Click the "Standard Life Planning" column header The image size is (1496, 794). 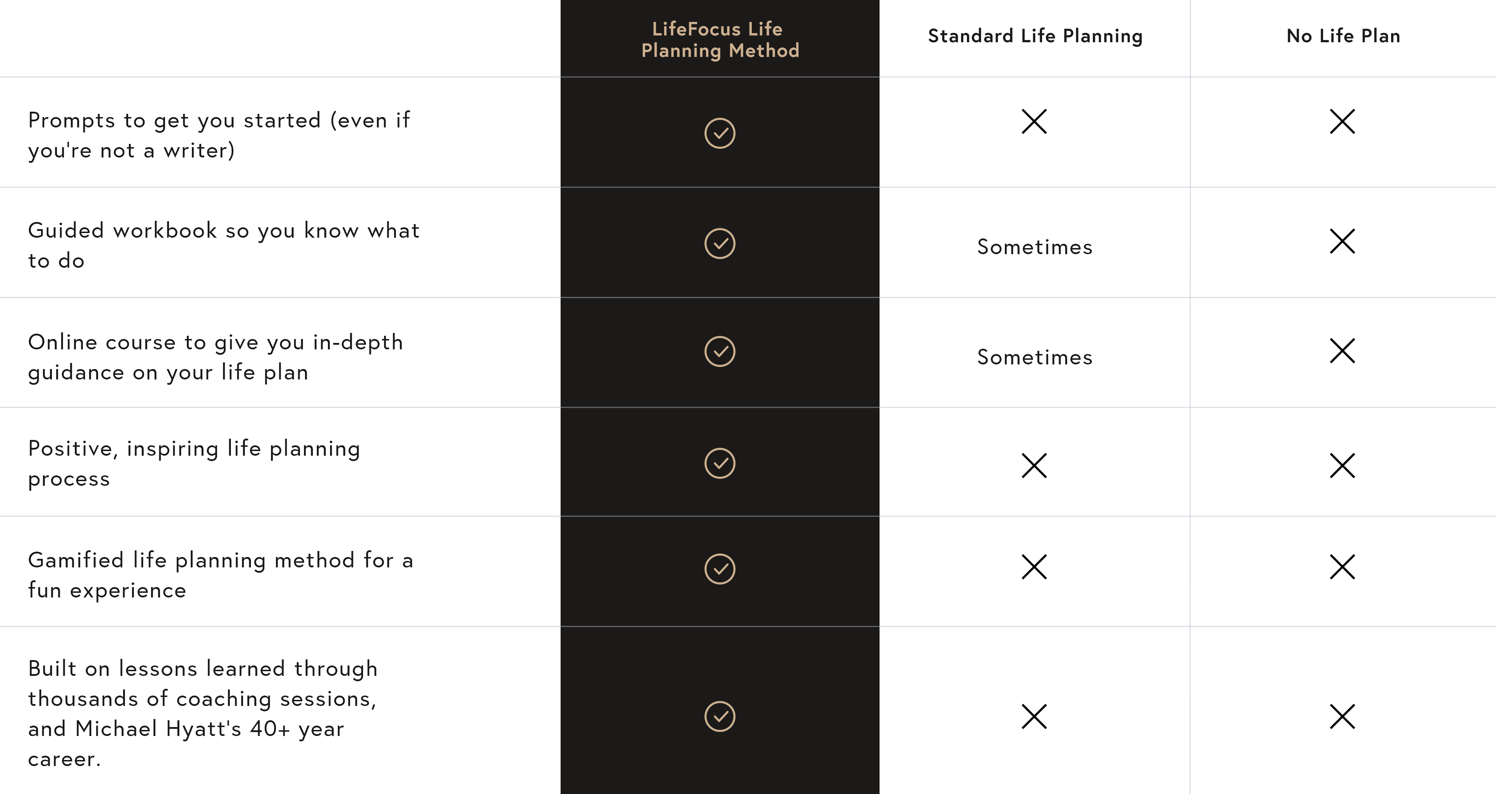click(x=1035, y=36)
